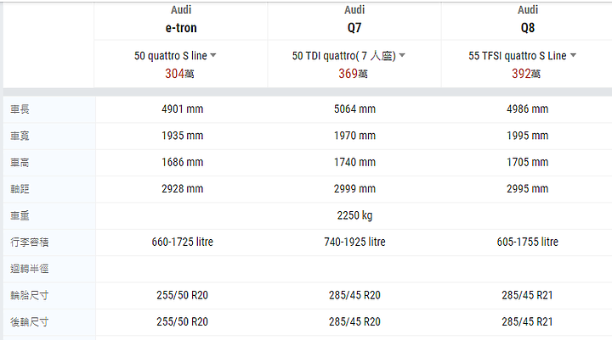
Task: Click e-tron 255/50 R20 in 後輪尺寸 row
Action: pyautogui.click(x=182, y=321)
